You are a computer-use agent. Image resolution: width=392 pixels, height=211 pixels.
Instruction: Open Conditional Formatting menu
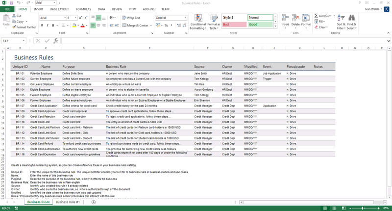click(198, 22)
